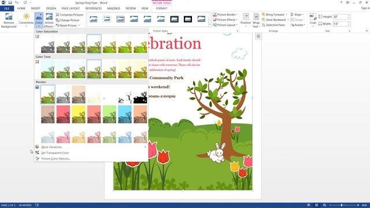Viewport: 370px width, 208px height.
Task: Click Sign in link
Action: [365, 8]
